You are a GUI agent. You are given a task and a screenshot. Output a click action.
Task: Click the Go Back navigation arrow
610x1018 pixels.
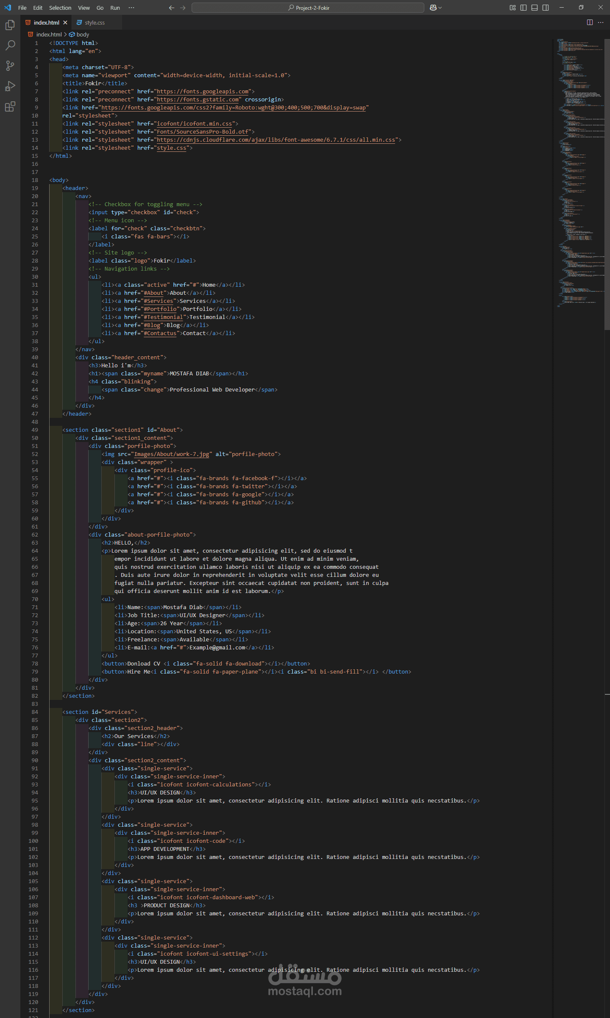tap(172, 8)
